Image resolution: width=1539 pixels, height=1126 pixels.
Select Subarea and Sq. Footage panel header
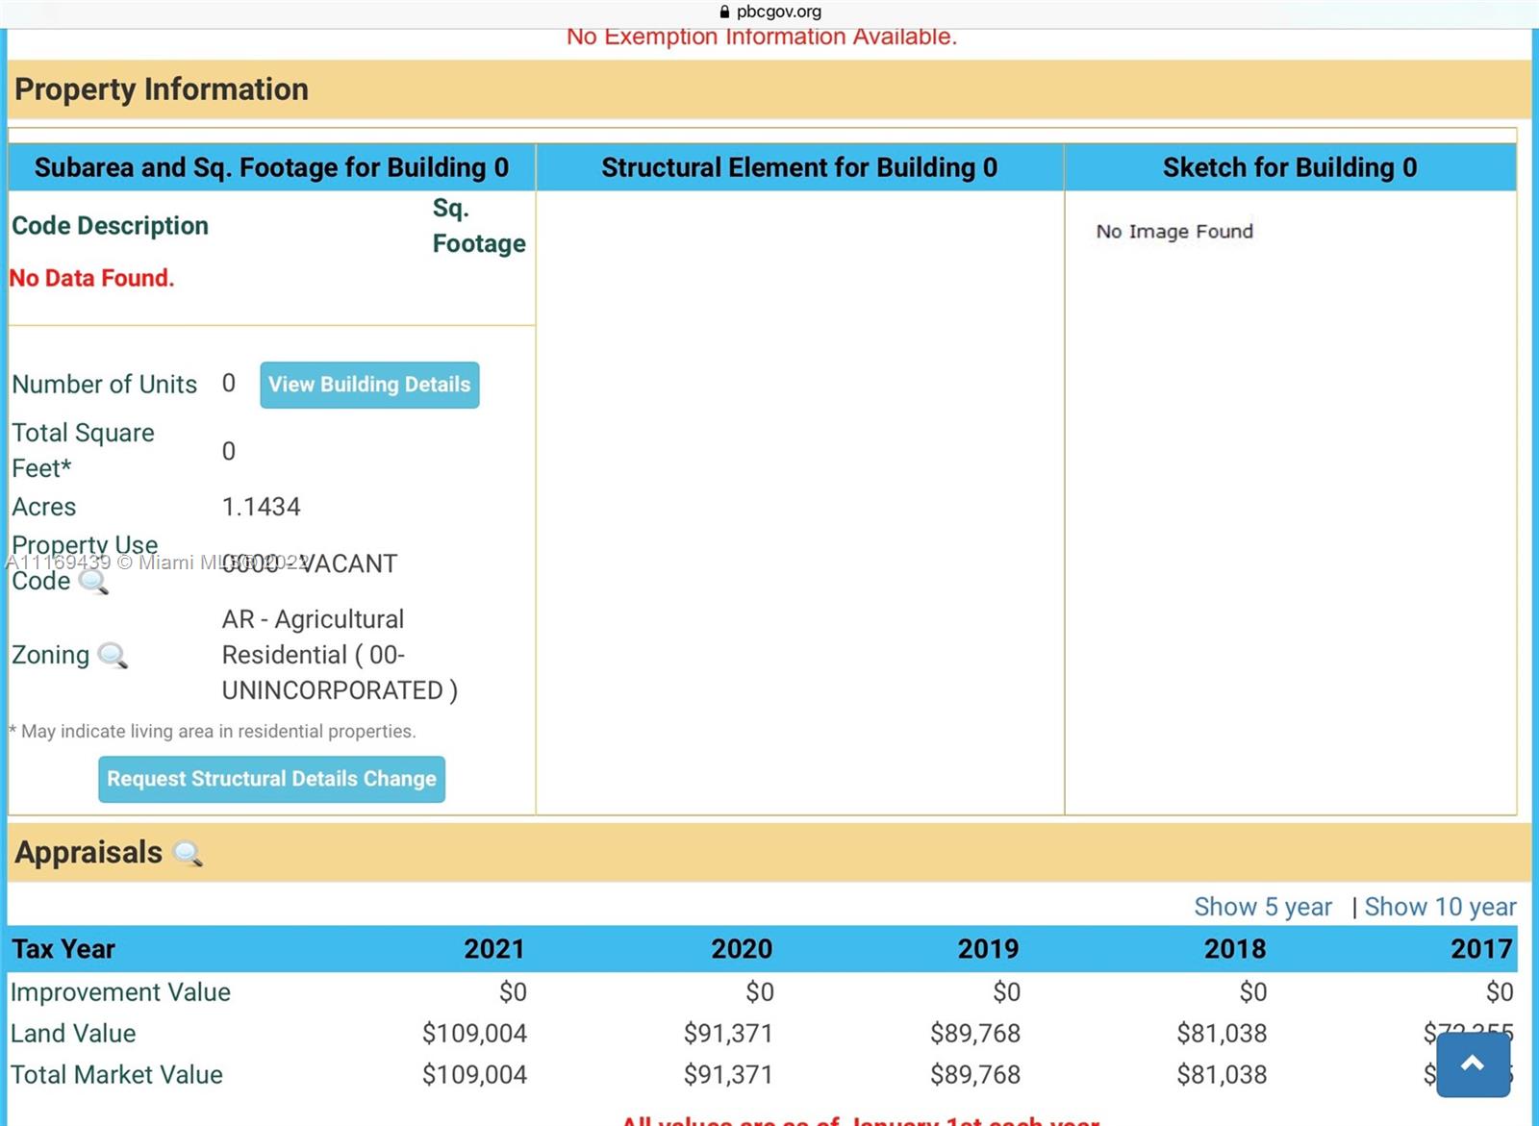click(x=271, y=167)
